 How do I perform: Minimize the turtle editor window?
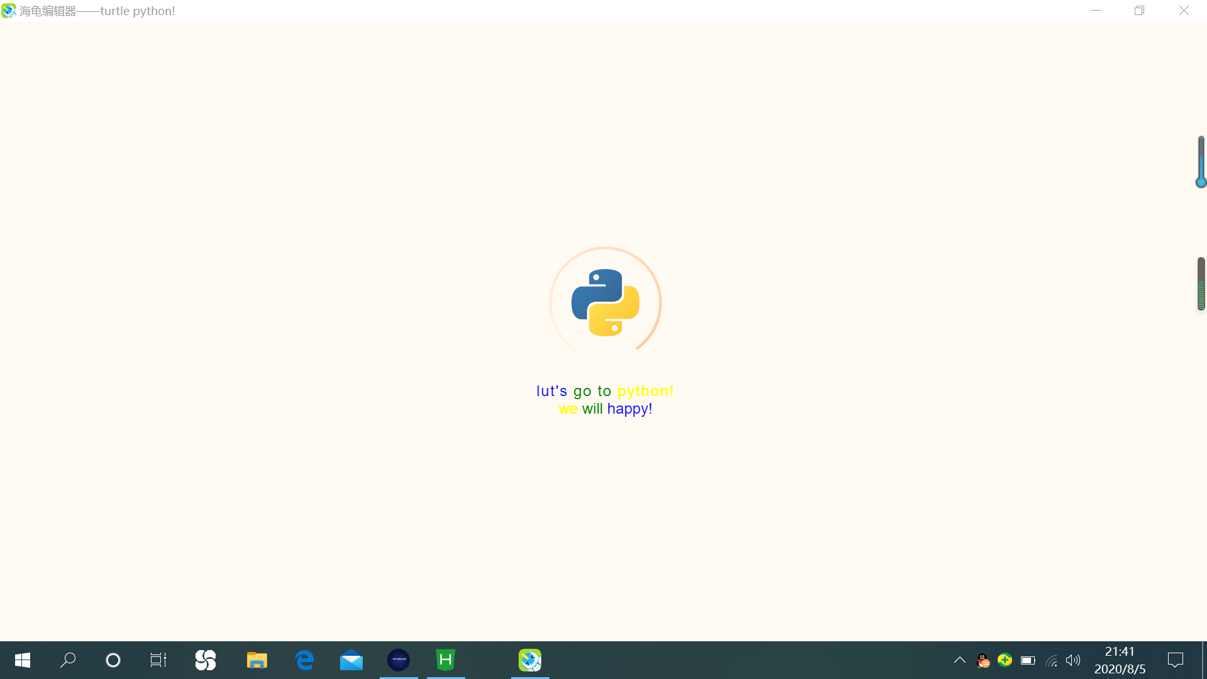click(x=1096, y=11)
